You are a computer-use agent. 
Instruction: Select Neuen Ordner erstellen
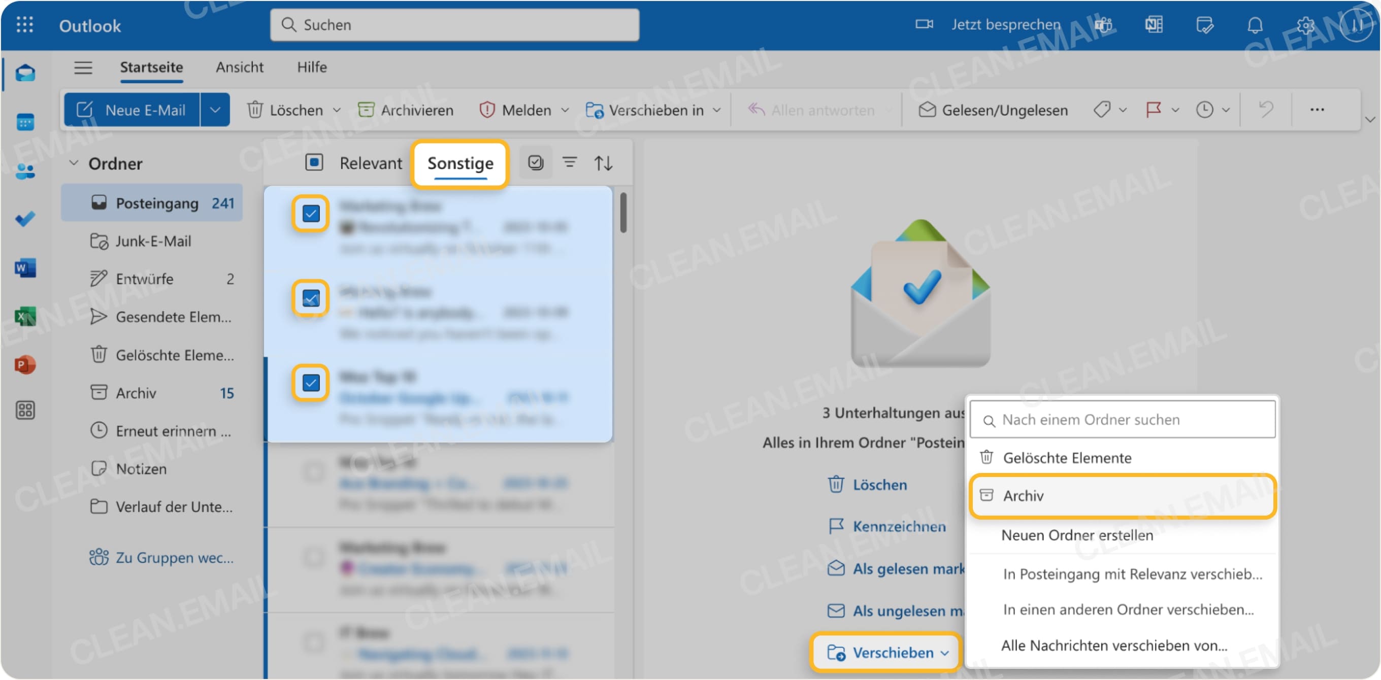(1076, 535)
